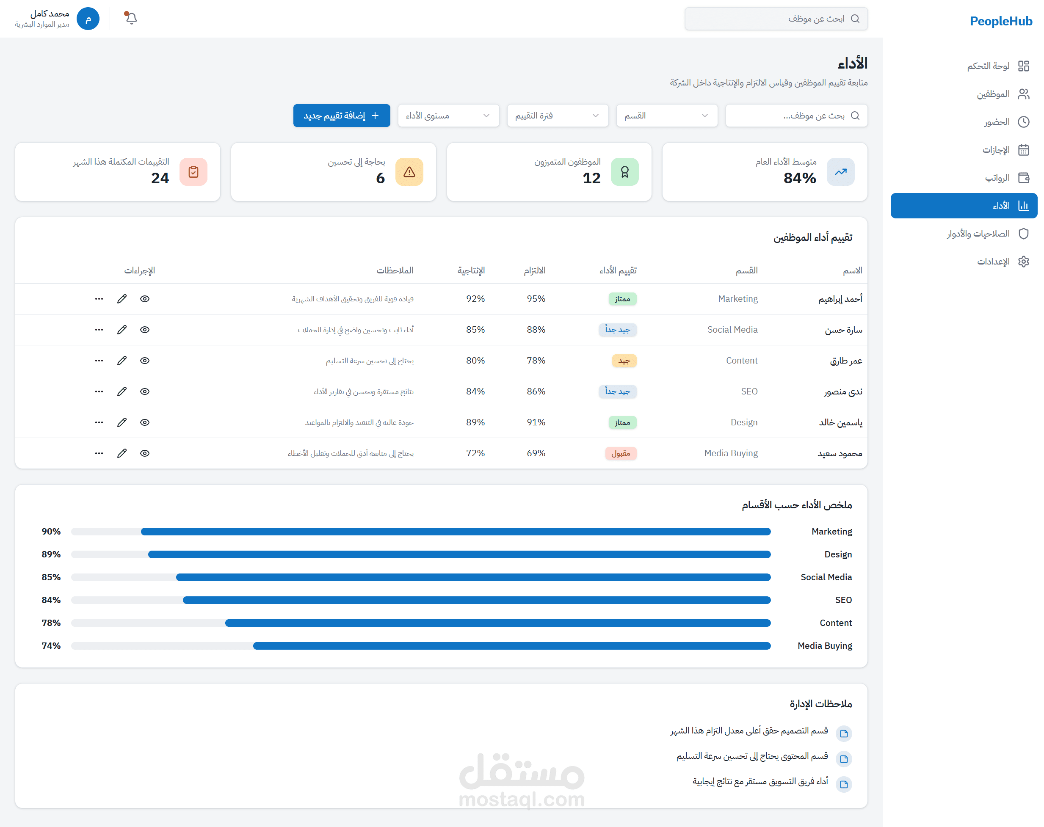Click the notification bell icon
The height and width of the screenshot is (827, 1044).
pyautogui.click(x=131, y=18)
